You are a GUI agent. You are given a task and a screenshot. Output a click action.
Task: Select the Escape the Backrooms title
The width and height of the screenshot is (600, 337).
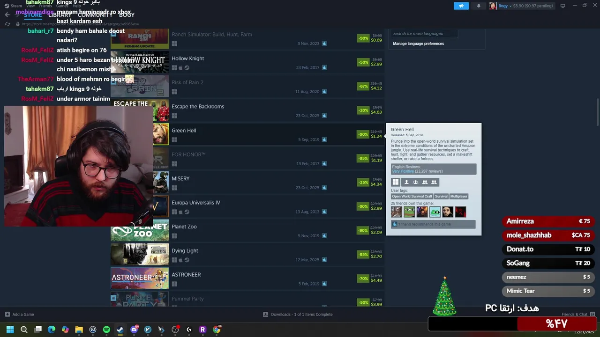[x=198, y=107]
